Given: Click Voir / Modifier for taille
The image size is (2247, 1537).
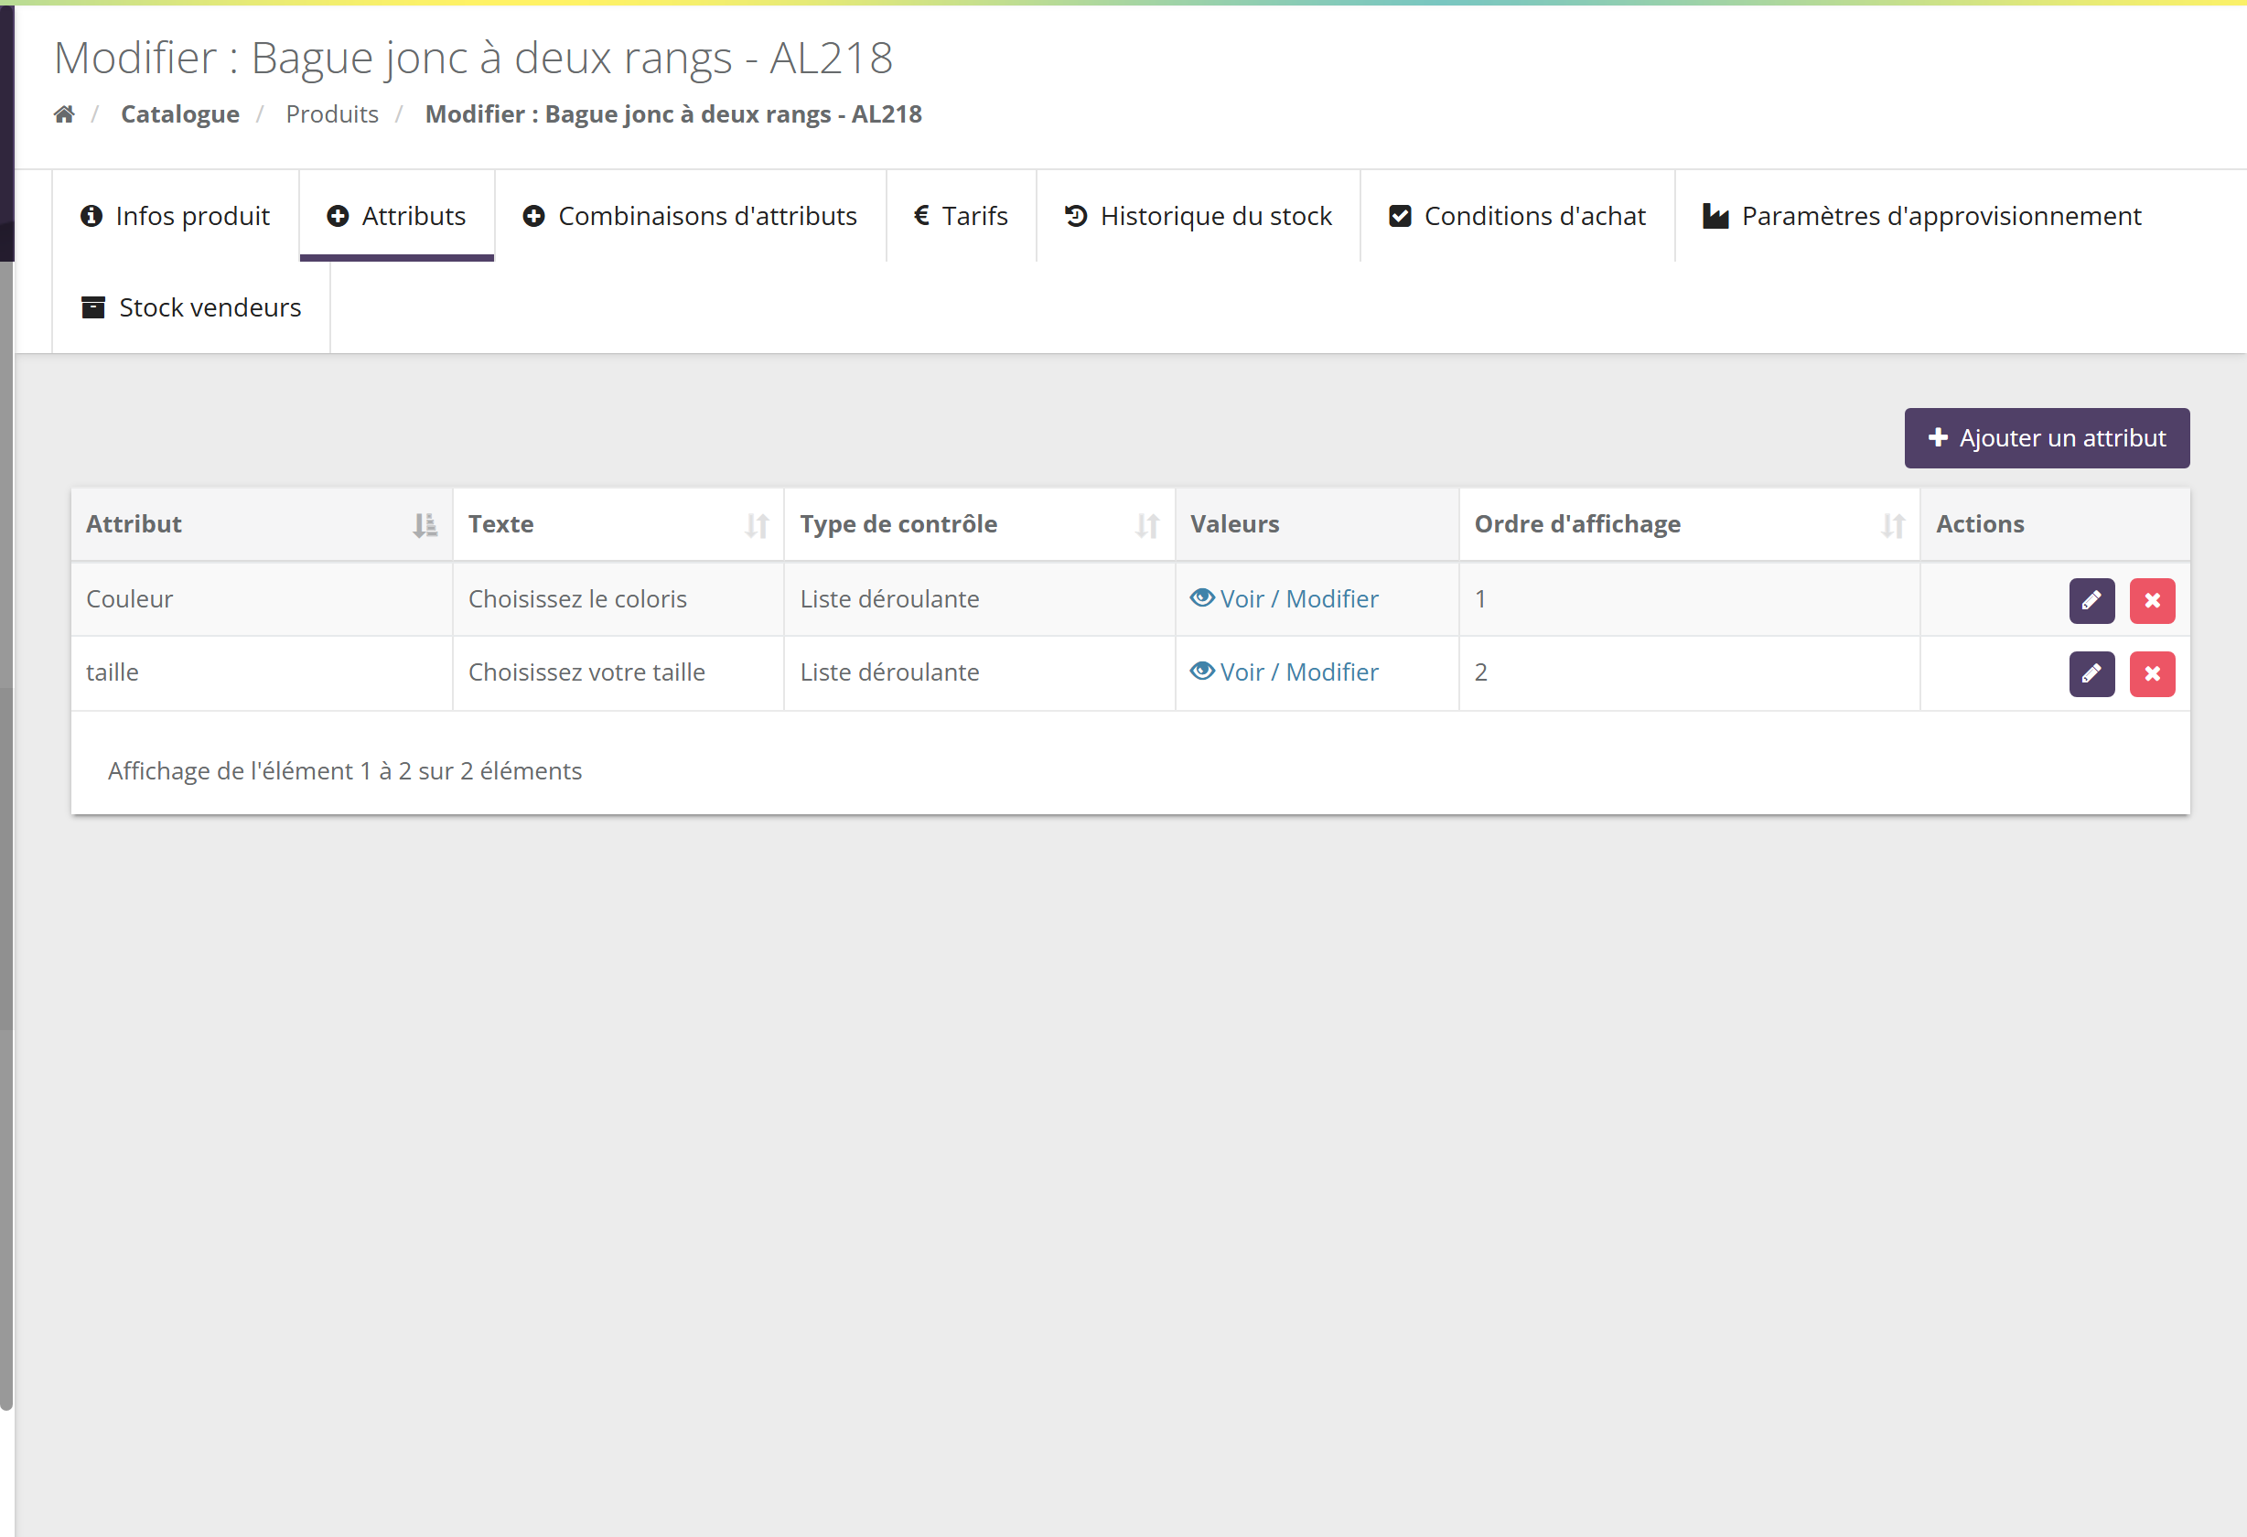Looking at the screenshot, I should 1284,672.
